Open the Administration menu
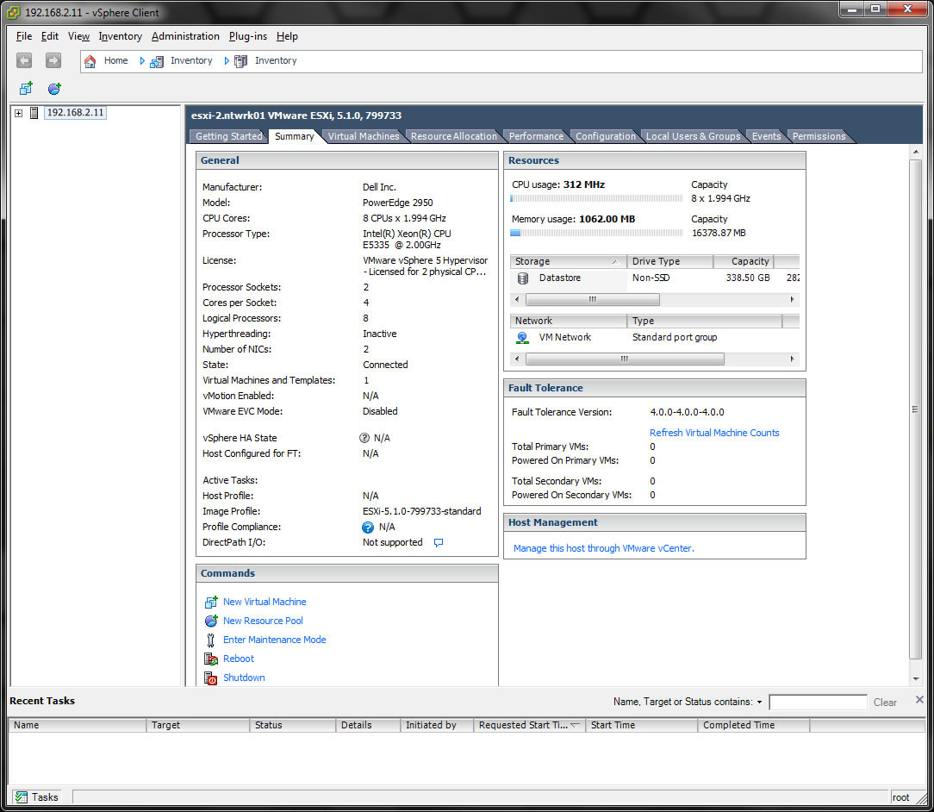Viewport: 934px width, 812px height. pyautogui.click(x=185, y=36)
